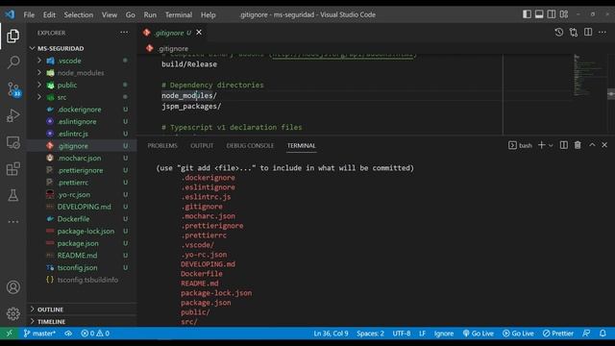Synchronize changes icon in status bar
615x346 pixels.
(68, 334)
